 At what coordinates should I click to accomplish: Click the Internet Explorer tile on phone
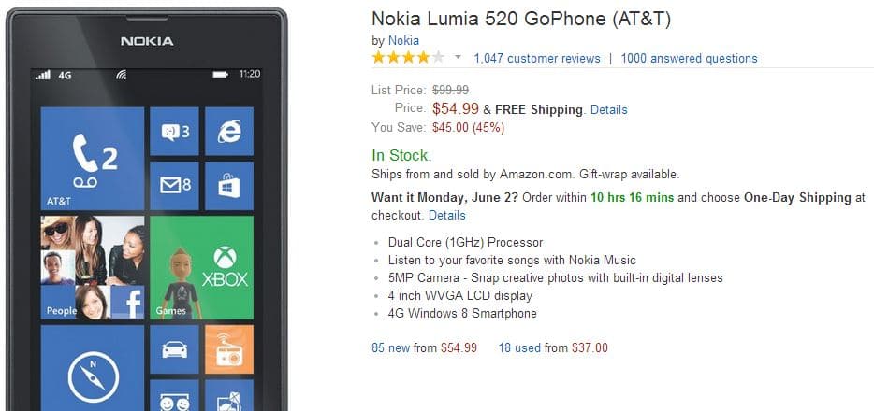(229, 132)
